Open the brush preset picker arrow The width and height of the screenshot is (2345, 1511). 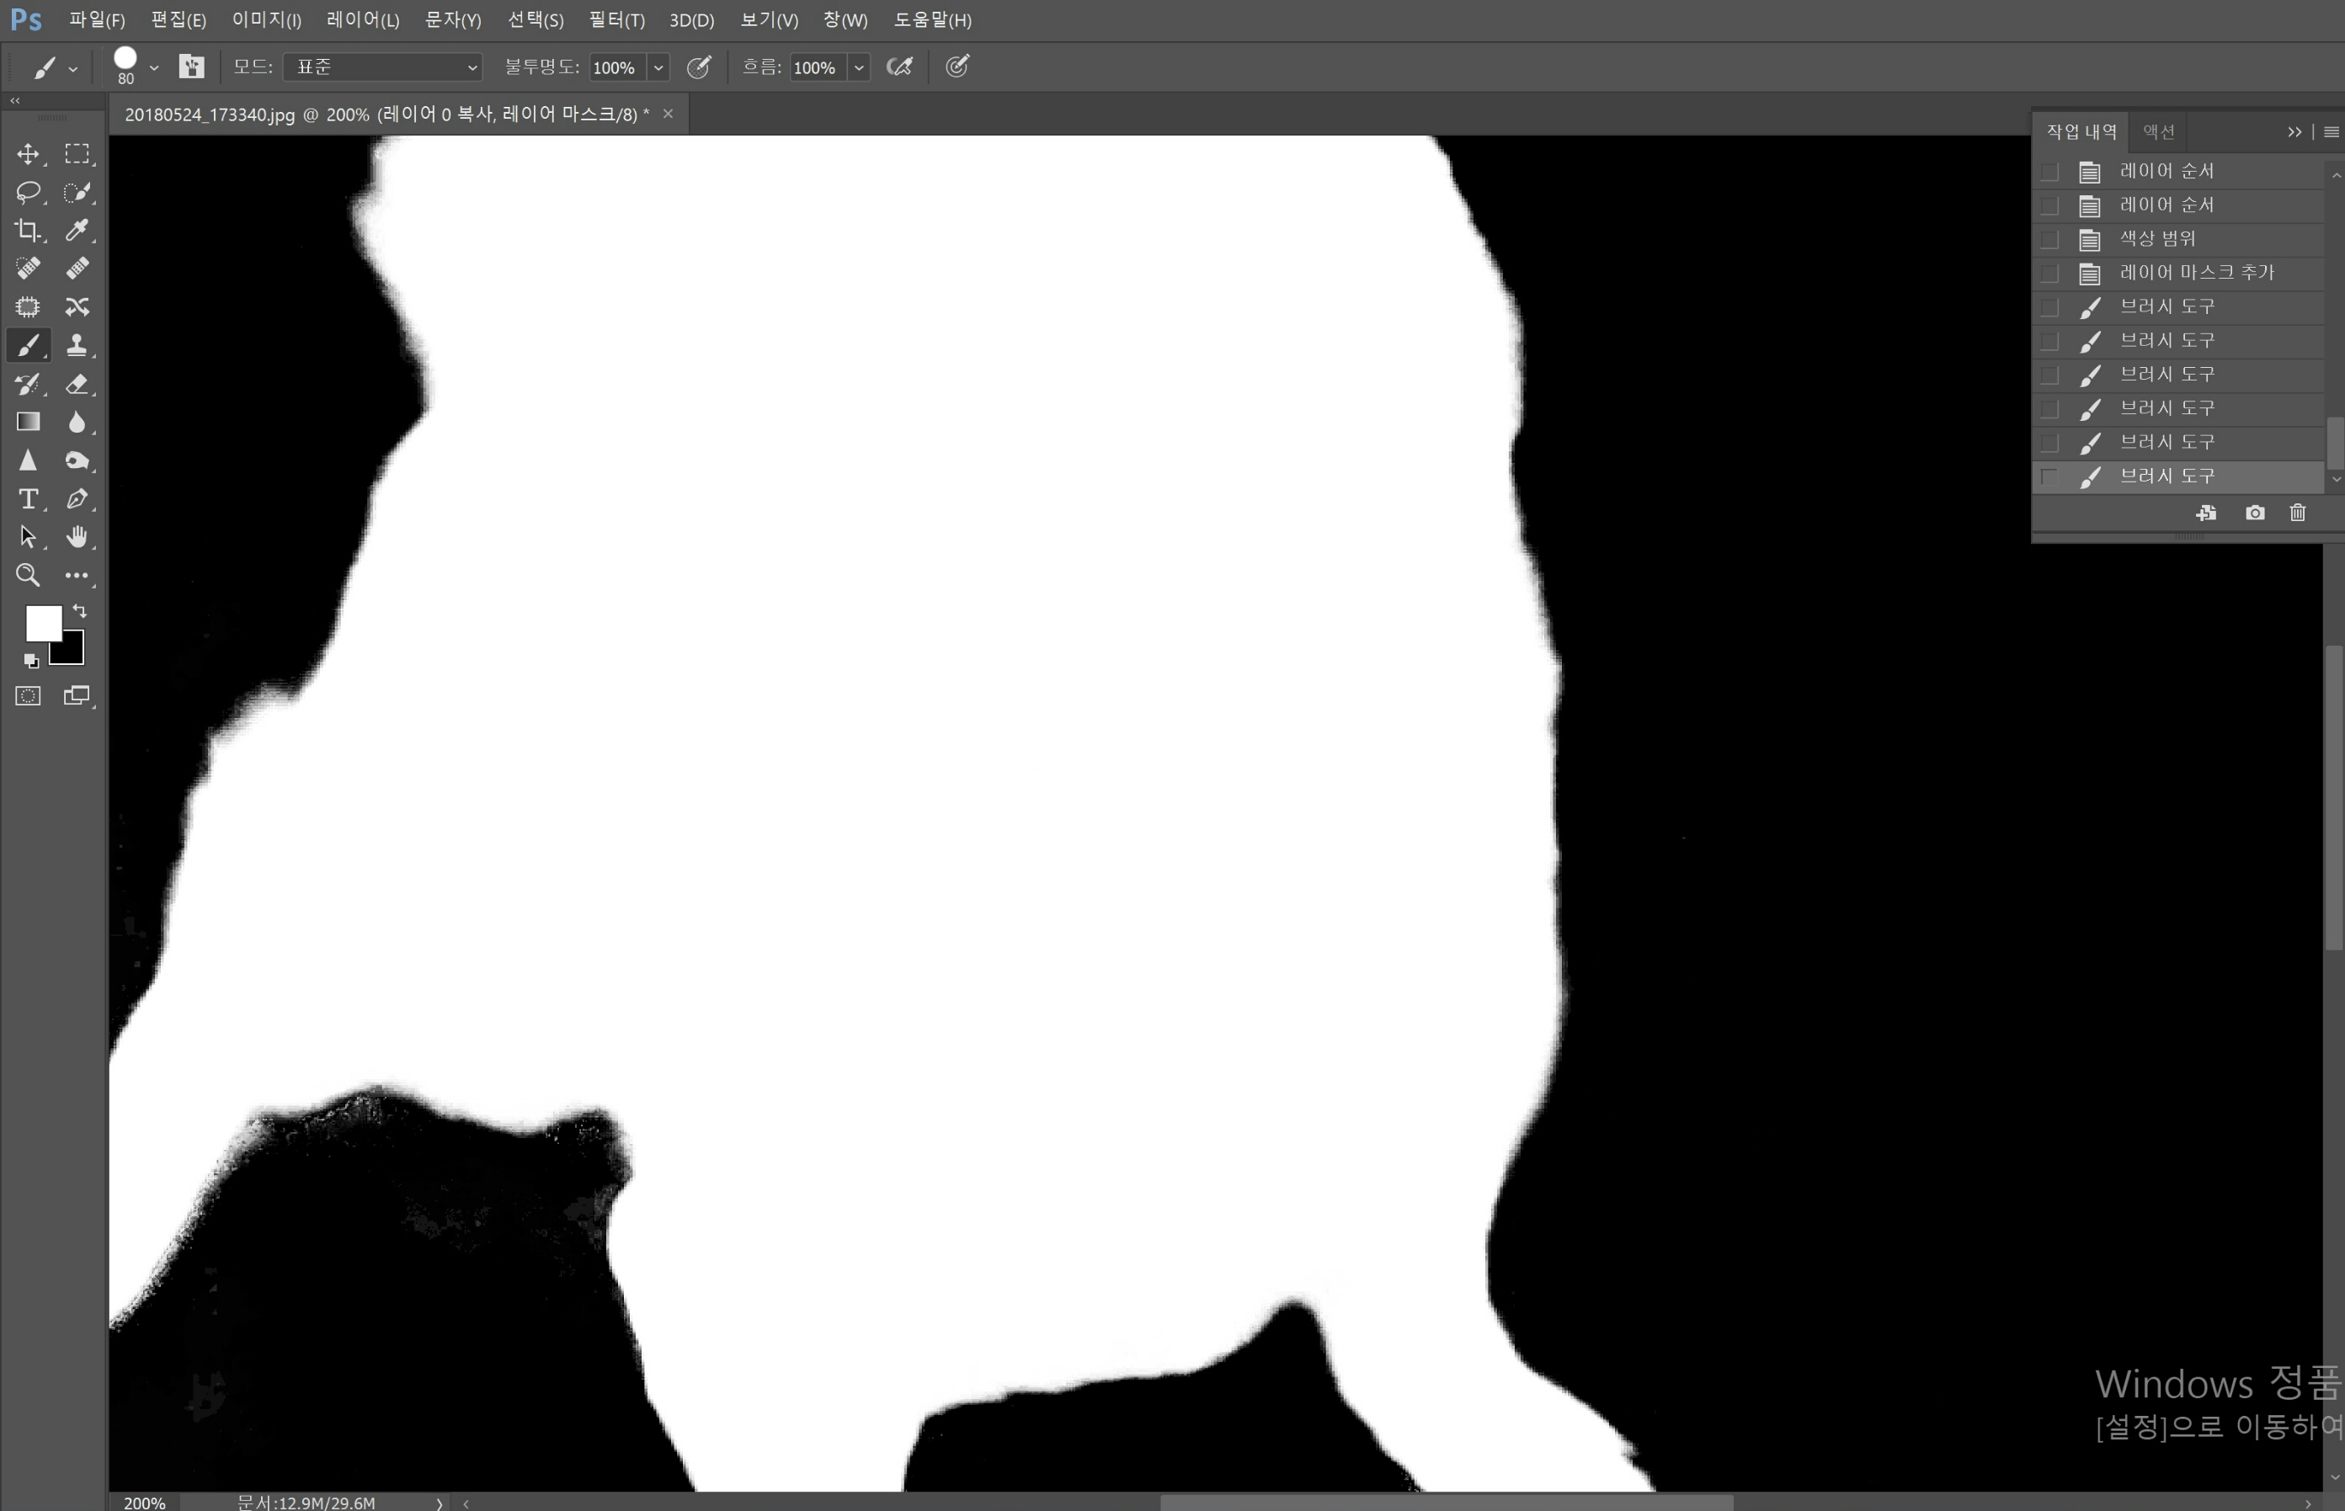[154, 67]
